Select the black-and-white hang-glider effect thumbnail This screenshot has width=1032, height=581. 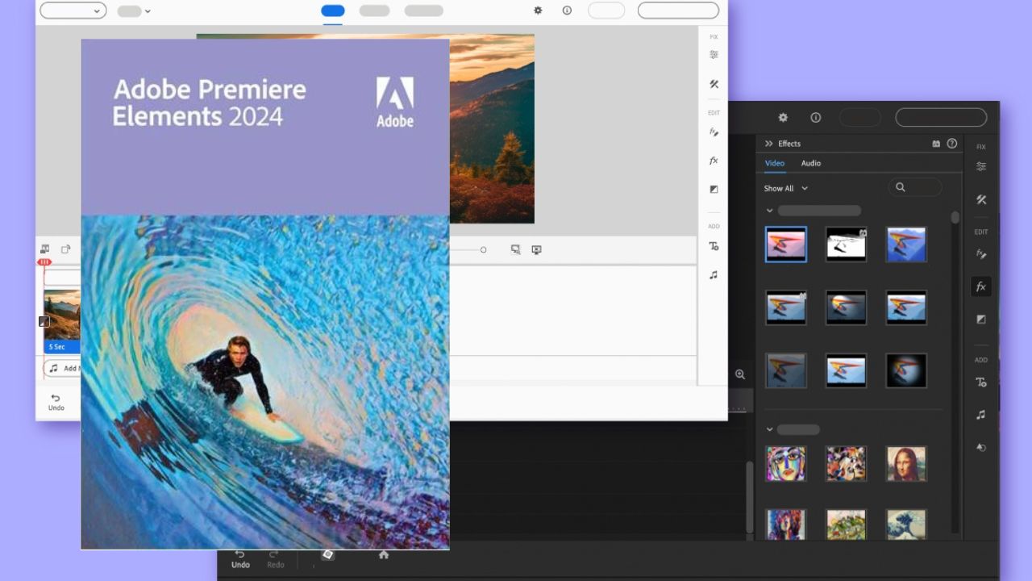click(846, 244)
